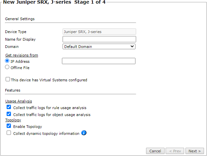
Task: Go to next stage with Next >
Action: 194,151
